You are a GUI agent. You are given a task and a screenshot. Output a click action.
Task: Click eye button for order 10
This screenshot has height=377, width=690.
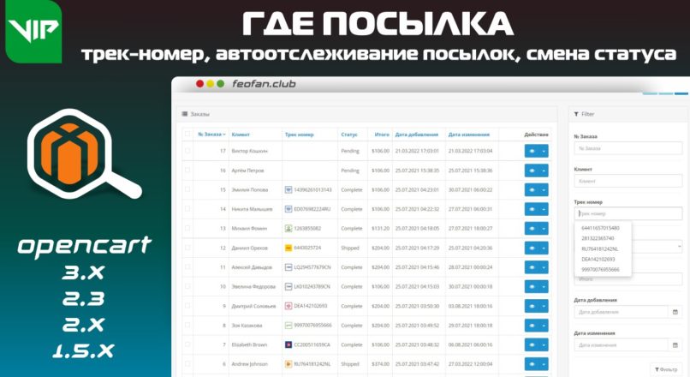tap(532, 287)
